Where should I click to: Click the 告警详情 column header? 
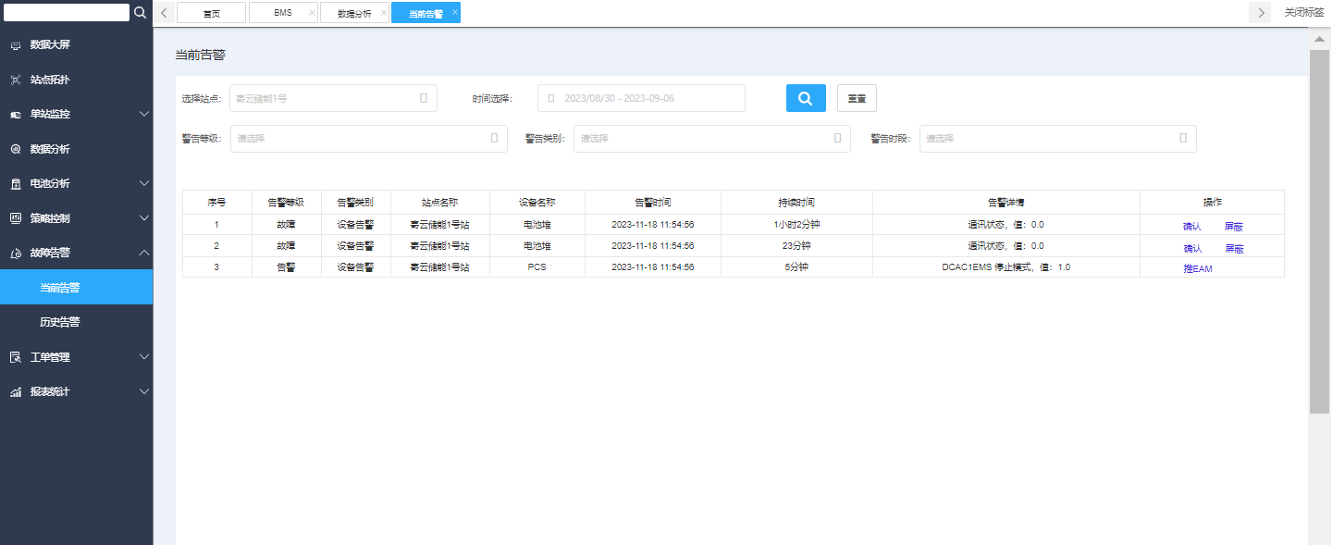click(x=1006, y=202)
